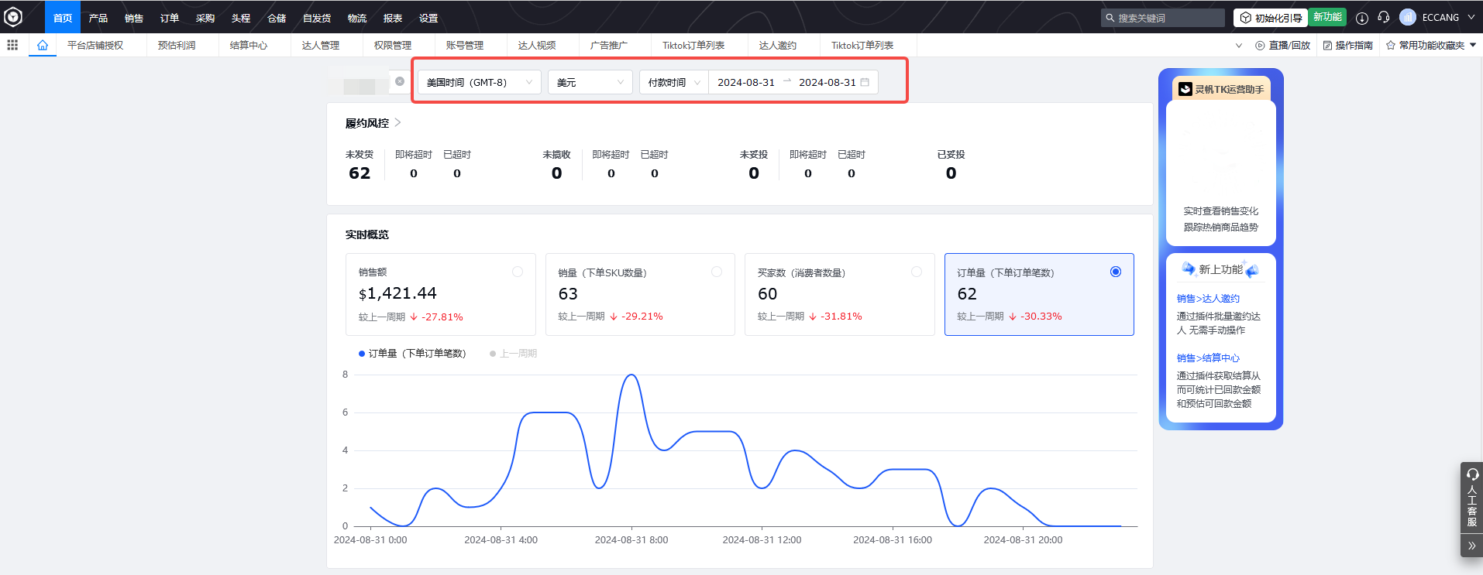The image size is (1483, 575).
Task: Select the 销售额 radio button
Action: click(x=518, y=272)
